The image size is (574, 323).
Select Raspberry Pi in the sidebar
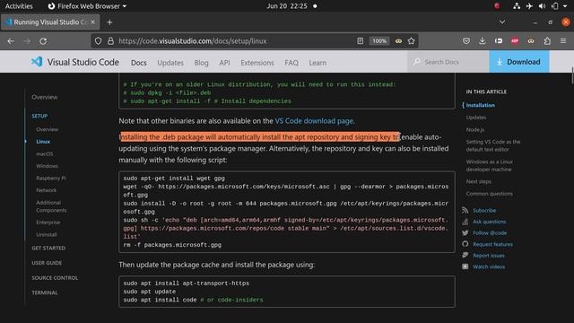[51, 178]
